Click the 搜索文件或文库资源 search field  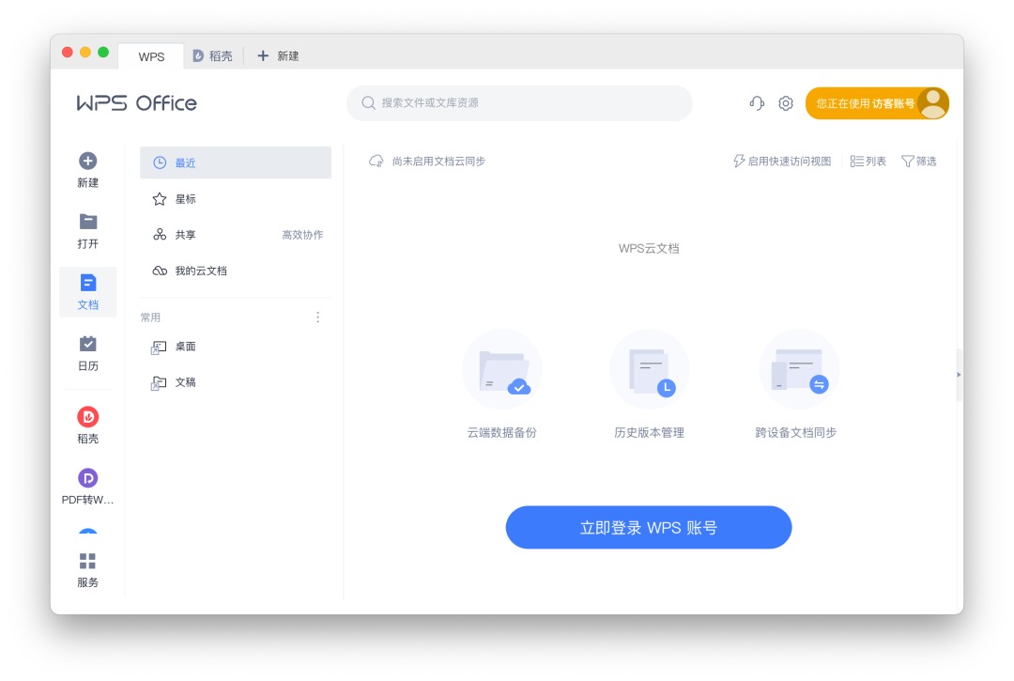tap(519, 102)
